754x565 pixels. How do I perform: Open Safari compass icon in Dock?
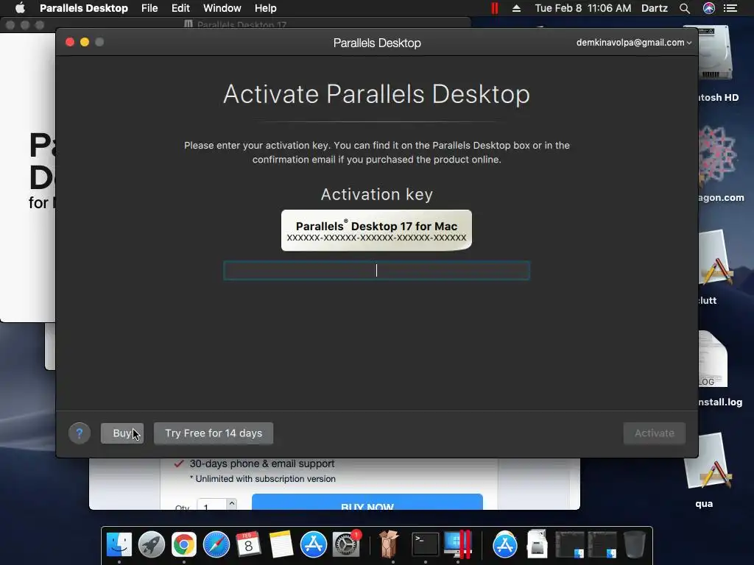[216, 545]
